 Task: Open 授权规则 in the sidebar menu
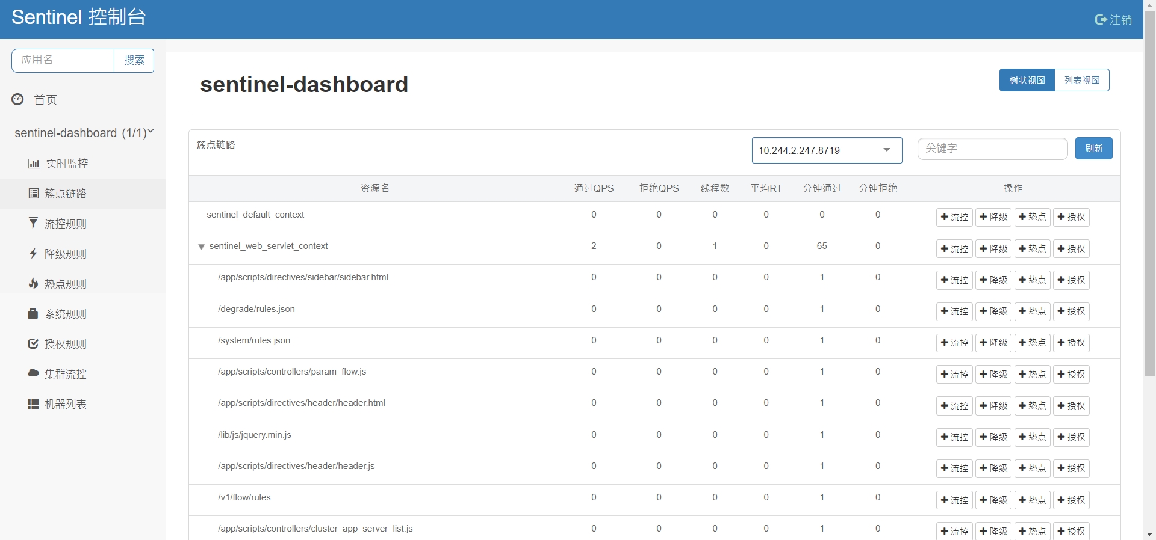point(66,344)
